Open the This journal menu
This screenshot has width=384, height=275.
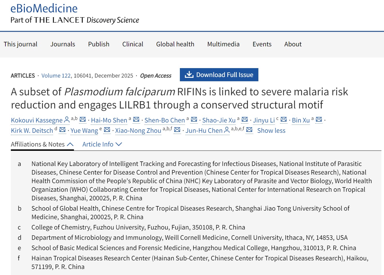tap(21, 44)
